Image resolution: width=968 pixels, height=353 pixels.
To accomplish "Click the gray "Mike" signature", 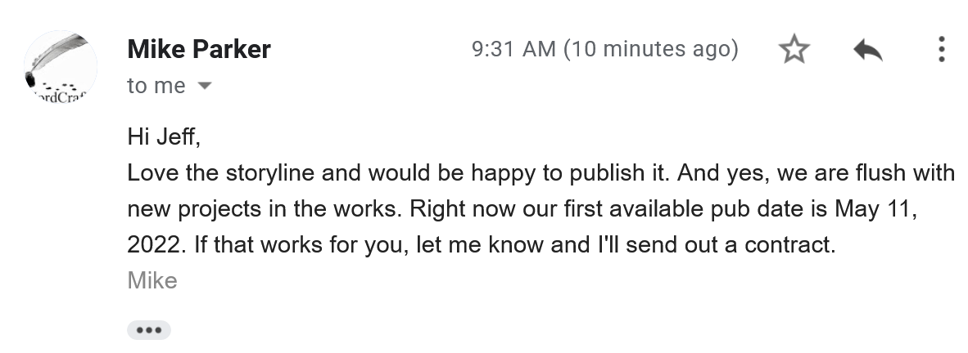I will (152, 280).
